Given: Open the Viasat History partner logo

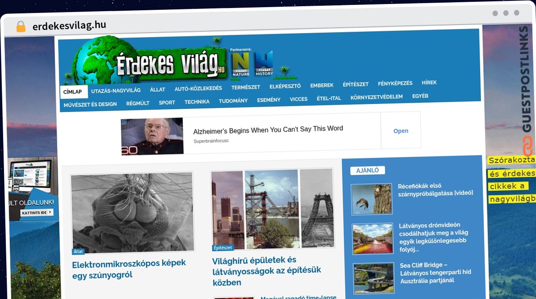Looking at the screenshot, I should click(264, 64).
